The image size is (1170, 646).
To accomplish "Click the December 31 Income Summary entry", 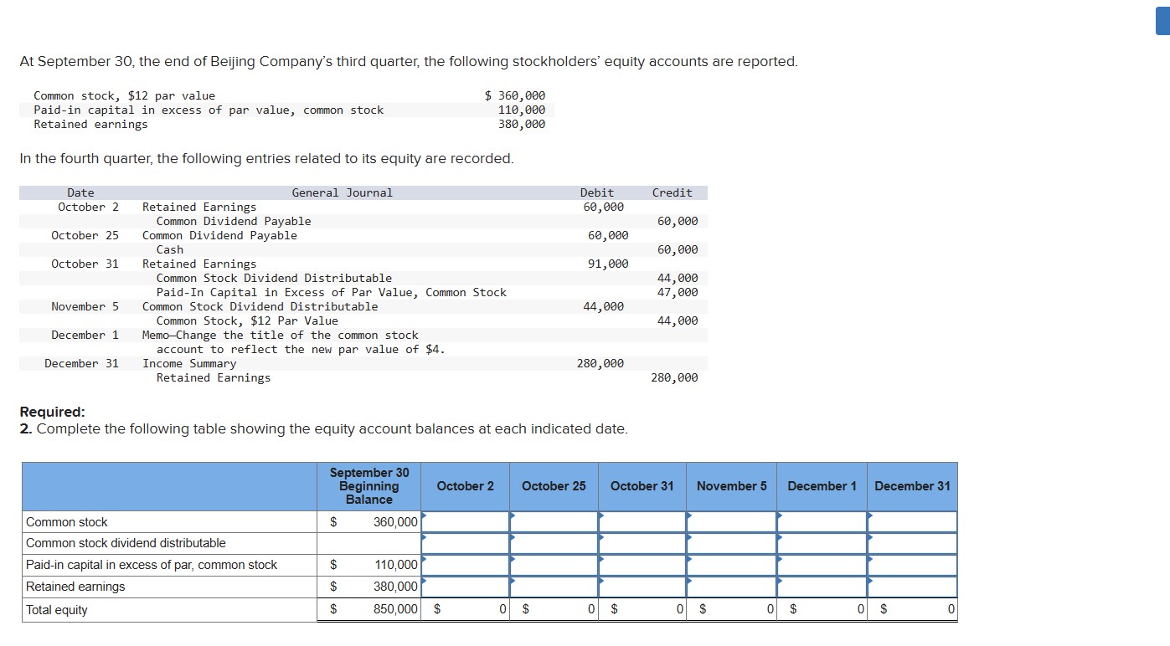I will click(189, 364).
